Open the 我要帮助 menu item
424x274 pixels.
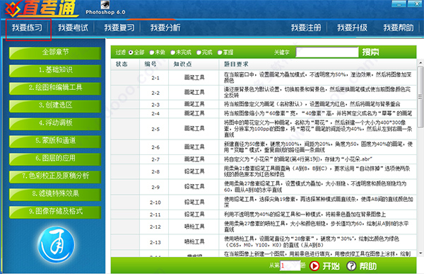click(399, 28)
